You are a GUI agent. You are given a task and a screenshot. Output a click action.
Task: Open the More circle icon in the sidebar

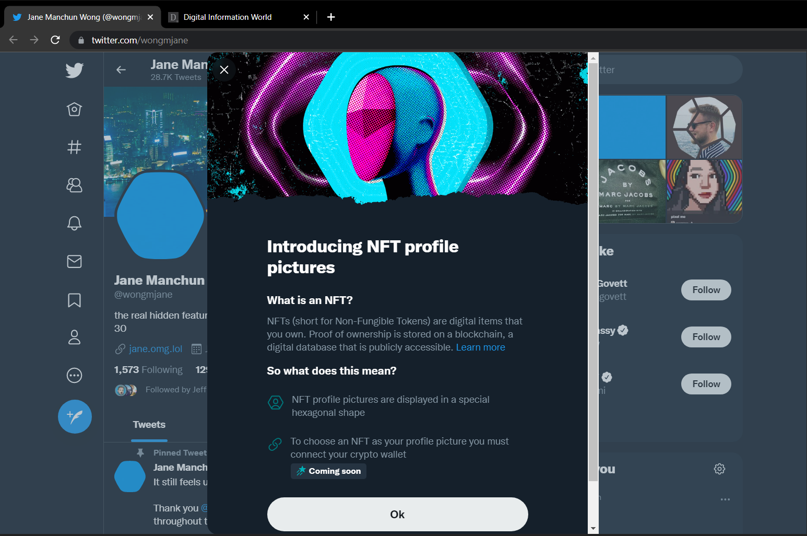pyautogui.click(x=74, y=375)
